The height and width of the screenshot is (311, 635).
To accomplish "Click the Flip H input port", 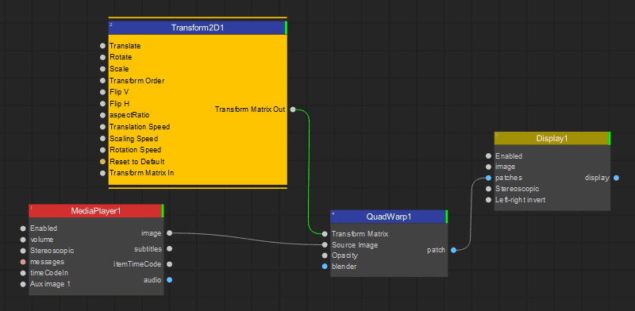I will coord(103,104).
